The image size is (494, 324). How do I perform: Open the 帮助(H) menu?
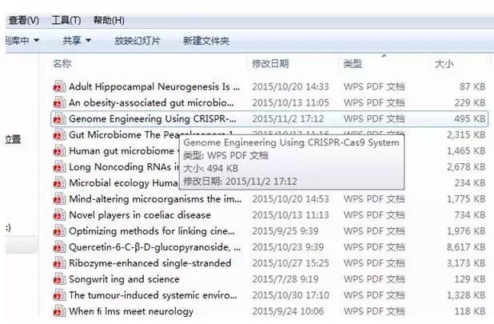point(109,21)
